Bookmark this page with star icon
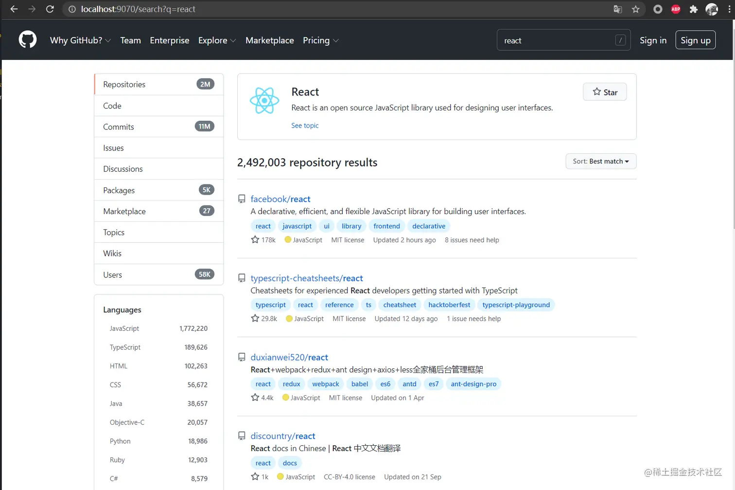735x490 pixels. [635, 9]
